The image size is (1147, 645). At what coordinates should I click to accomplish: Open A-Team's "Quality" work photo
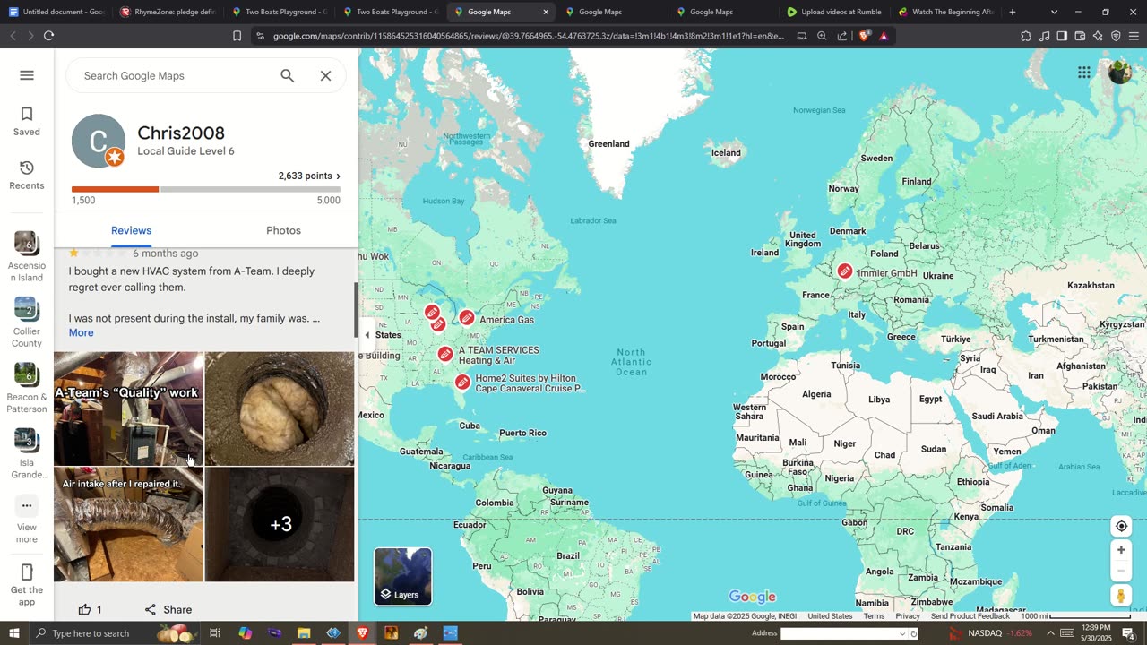(x=128, y=408)
